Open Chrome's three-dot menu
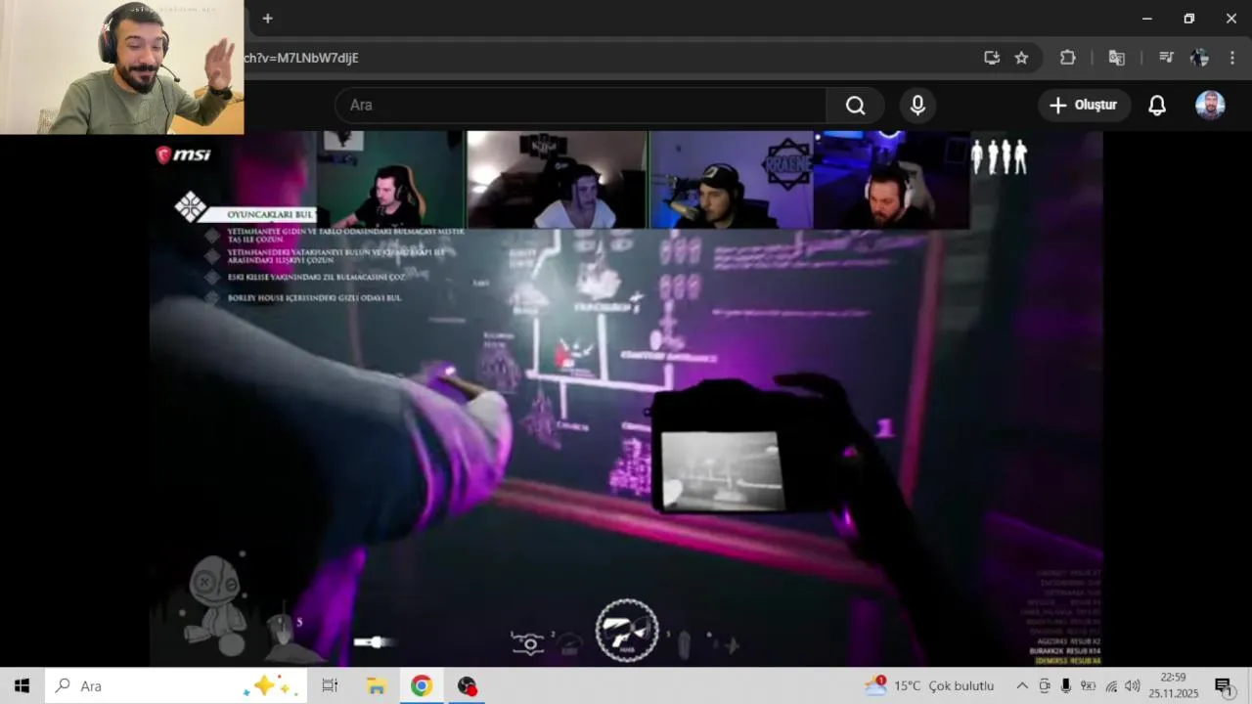The width and height of the screenshot is (1252, 704). 1232,58
